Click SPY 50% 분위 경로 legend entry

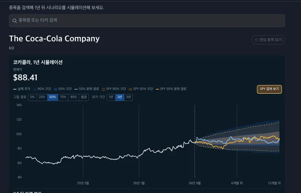click(x=171, y=89)
